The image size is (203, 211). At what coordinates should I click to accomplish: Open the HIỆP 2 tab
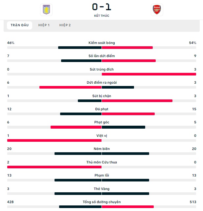65,25
